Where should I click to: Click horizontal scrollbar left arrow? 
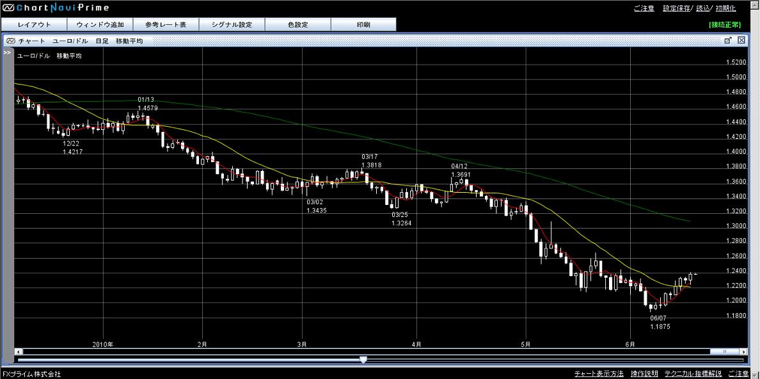pyautogui.click(x=18, y=351)
